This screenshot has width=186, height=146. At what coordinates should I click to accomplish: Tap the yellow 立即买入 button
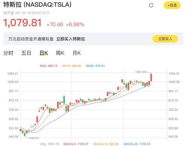(x=165, y=39)
